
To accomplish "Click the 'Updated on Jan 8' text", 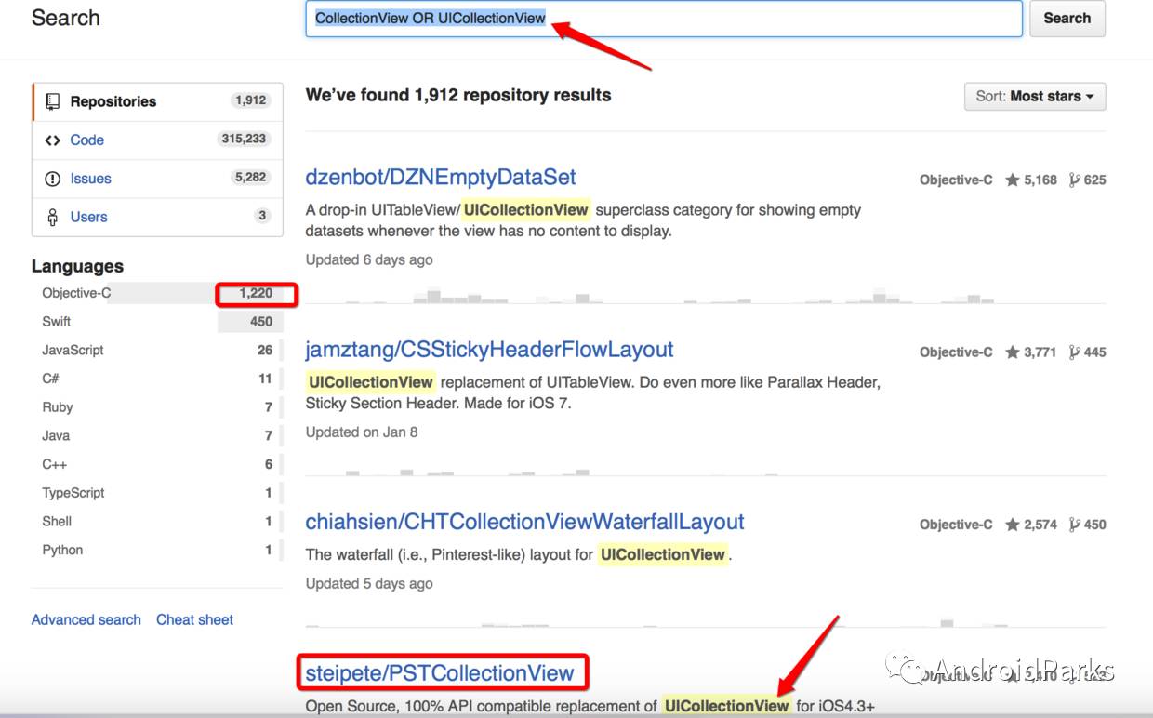I will pos(362,432).
